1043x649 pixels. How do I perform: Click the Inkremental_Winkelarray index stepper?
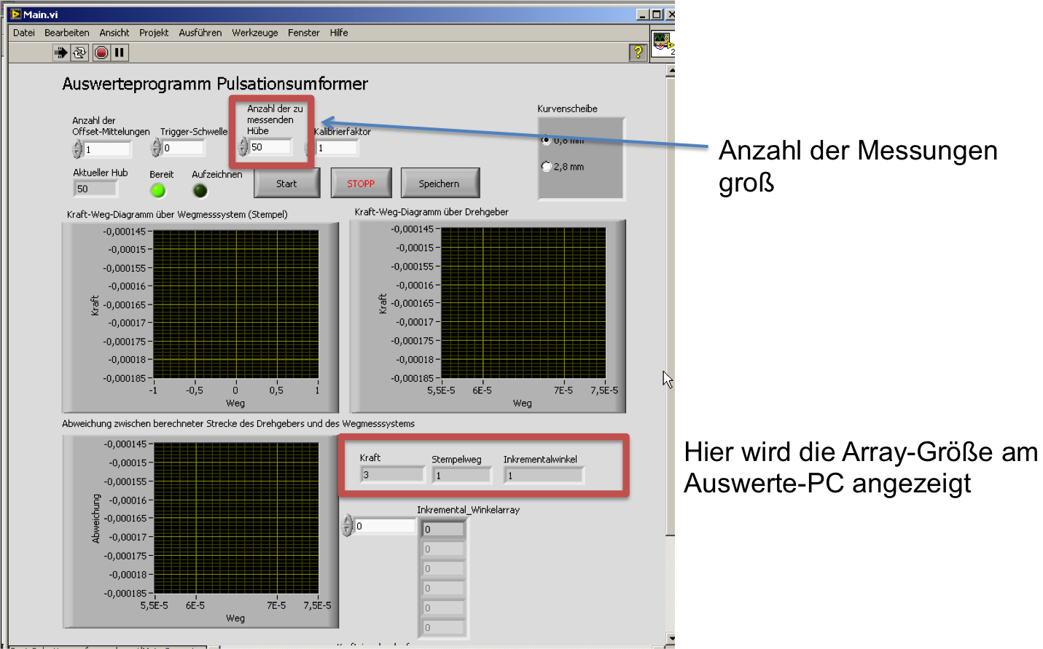348,525
